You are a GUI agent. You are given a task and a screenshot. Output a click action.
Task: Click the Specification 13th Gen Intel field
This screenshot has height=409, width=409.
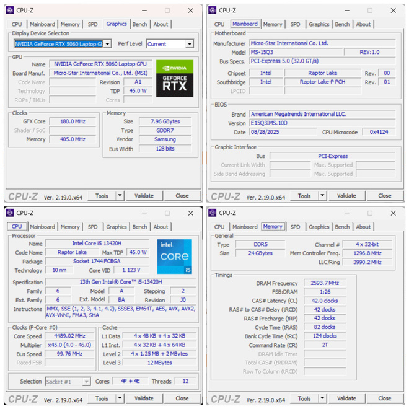click(121, 282)
